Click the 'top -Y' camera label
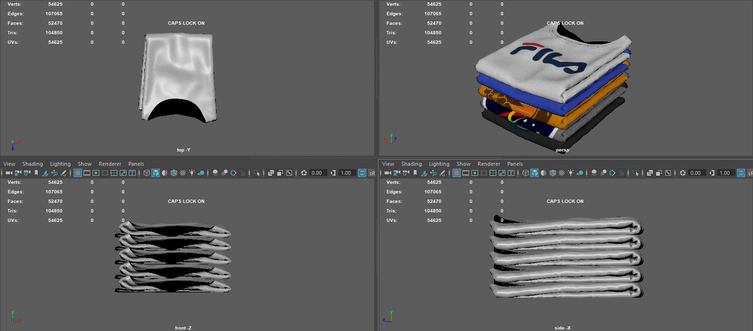The height and width of the screenshot is (331, 753). [183, 150]
